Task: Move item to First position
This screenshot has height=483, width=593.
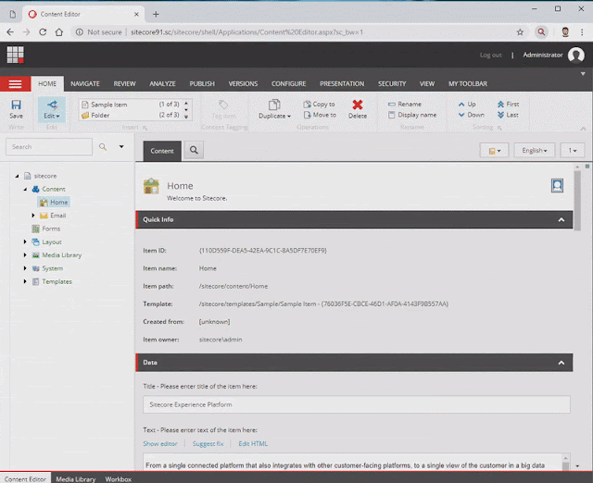Action: (509, 105)
